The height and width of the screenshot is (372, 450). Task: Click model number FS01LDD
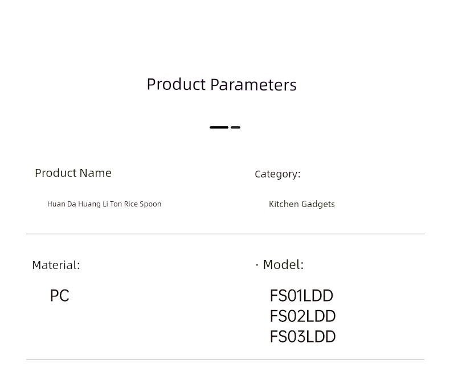pos(301,295)
